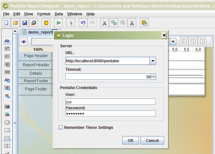Screen dimensions: 215x154
Task: Select the unboxed $R resource-message with globe
Action: coord(7,96)
